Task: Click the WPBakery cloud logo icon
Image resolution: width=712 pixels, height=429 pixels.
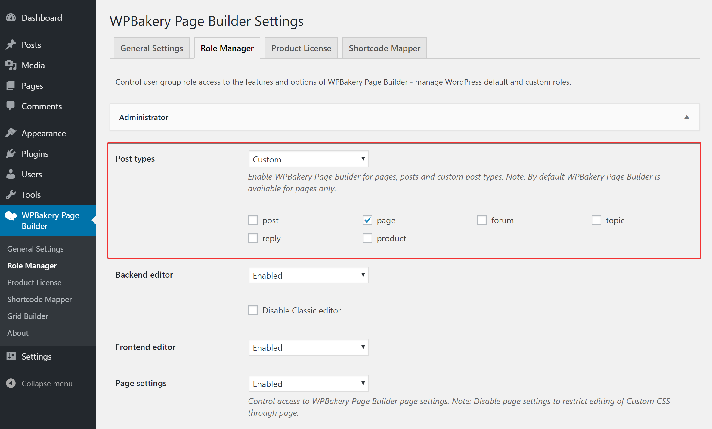Action: point(11,216)
